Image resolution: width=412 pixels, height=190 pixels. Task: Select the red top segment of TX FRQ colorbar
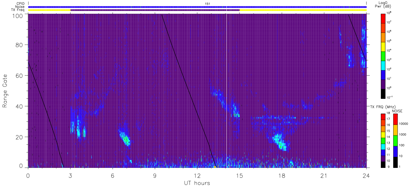pyautogui.click(x=383, y=117)
